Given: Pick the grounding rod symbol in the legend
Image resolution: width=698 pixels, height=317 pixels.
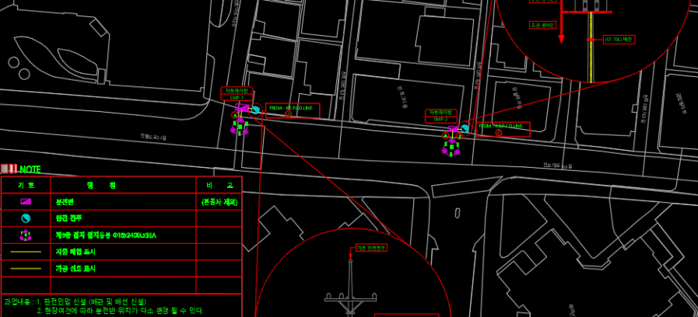Looking at the screenshot, I should tap(26, 235).
